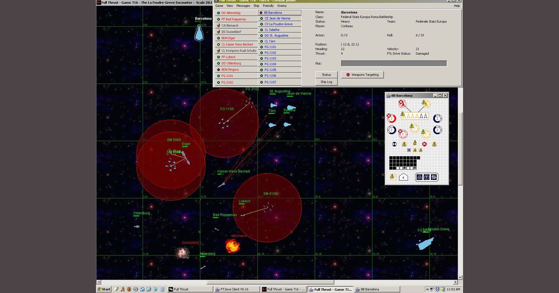Click the power core atom icon in the Barcelona panel
559x293 pixels.
[x=433, y=177]
